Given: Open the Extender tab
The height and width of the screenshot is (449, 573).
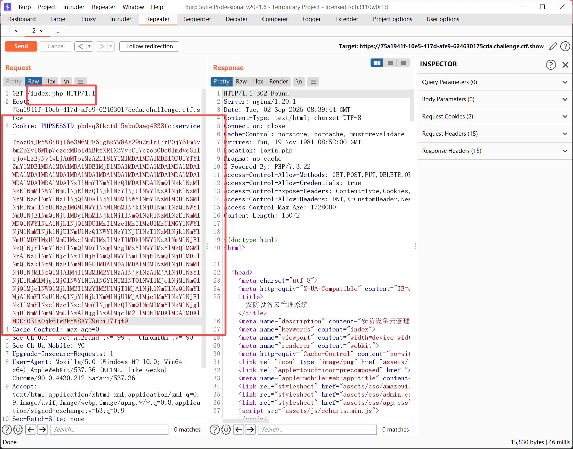Looking at the screenshot, I should [x=347, y=19].
